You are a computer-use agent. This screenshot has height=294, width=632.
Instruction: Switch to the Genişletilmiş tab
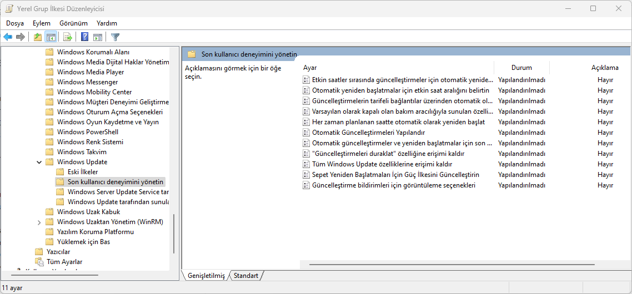click(x=206, y=276)
